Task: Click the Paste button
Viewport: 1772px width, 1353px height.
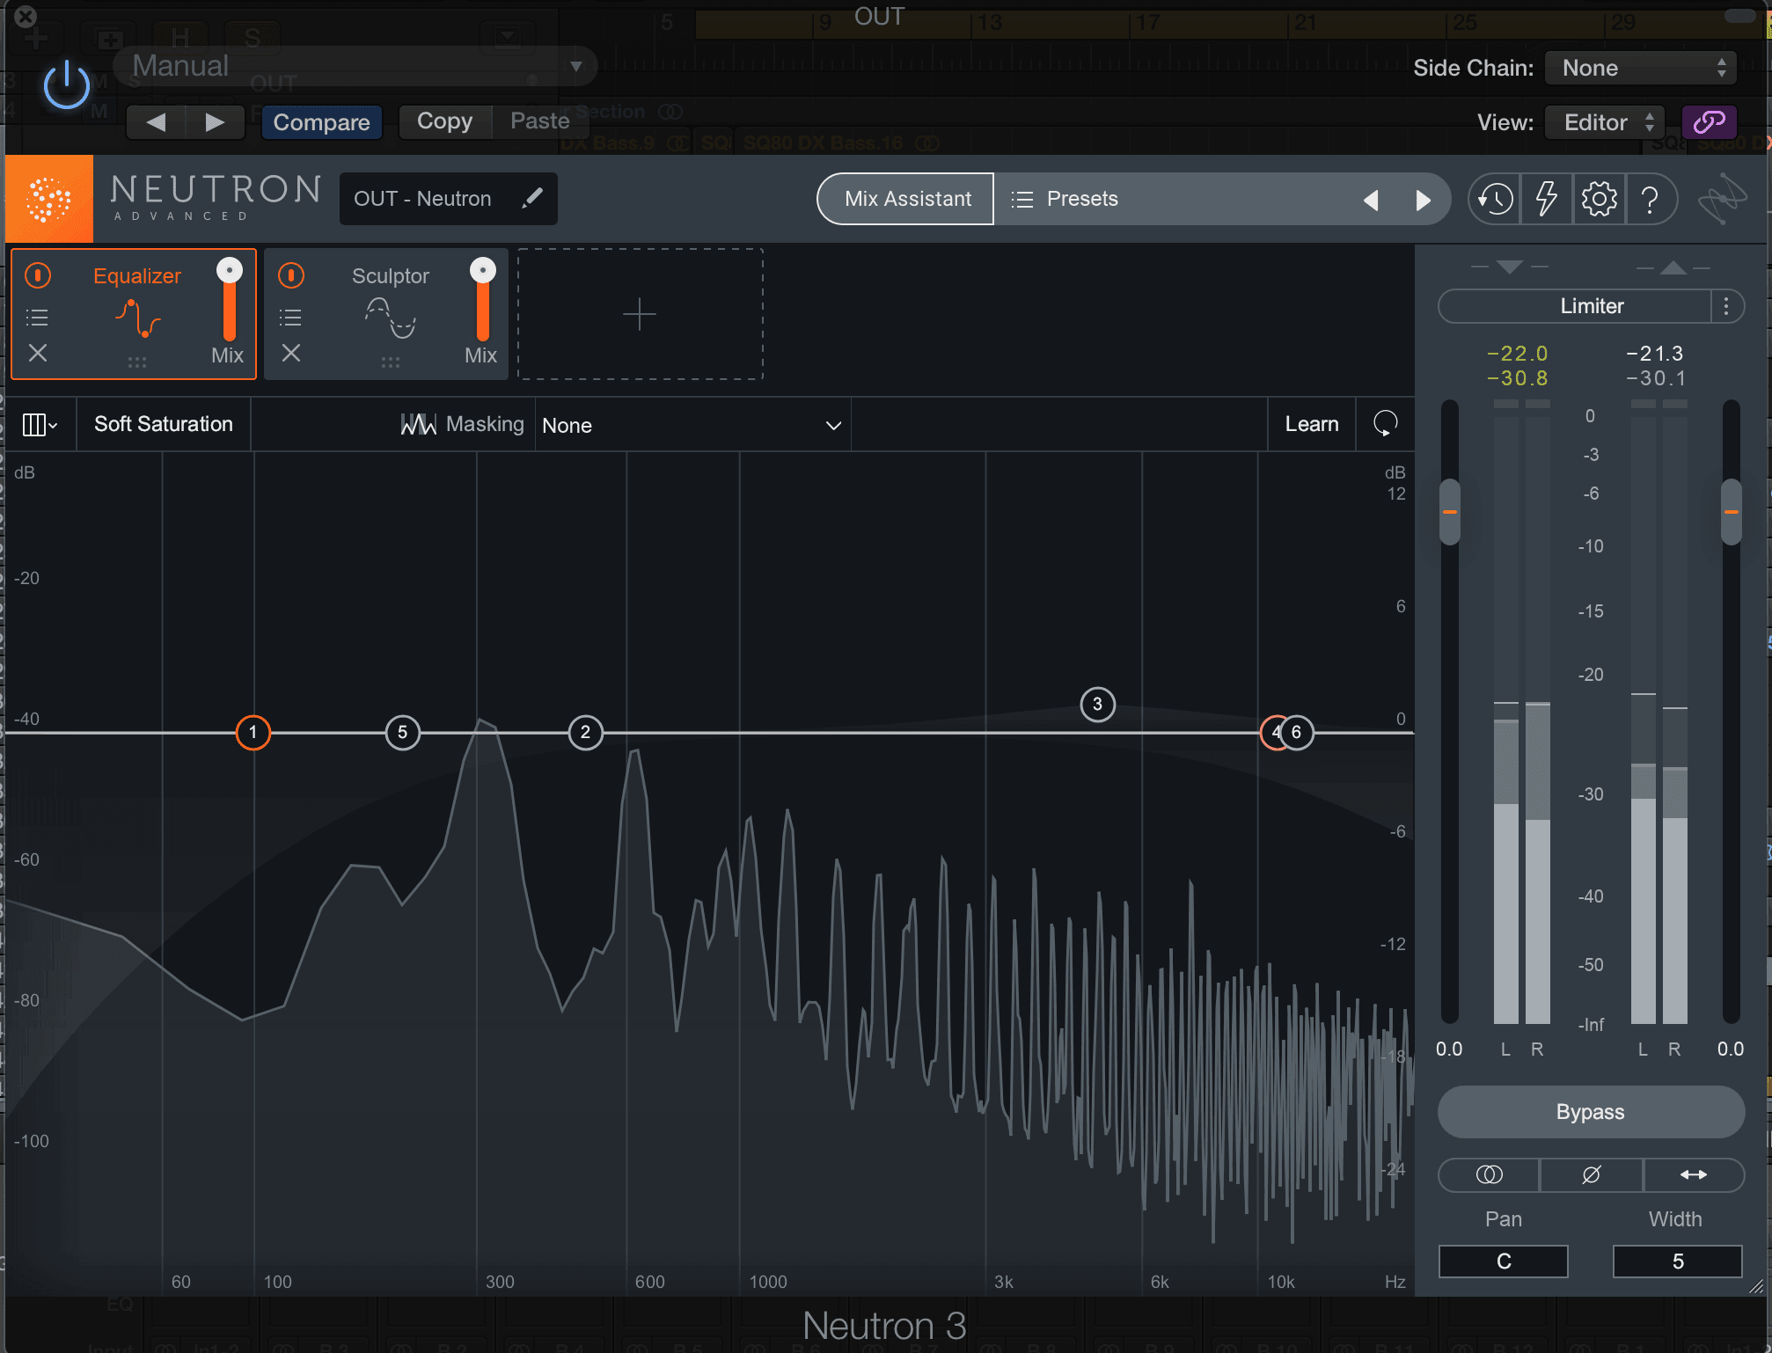Action: click(539, 121)
